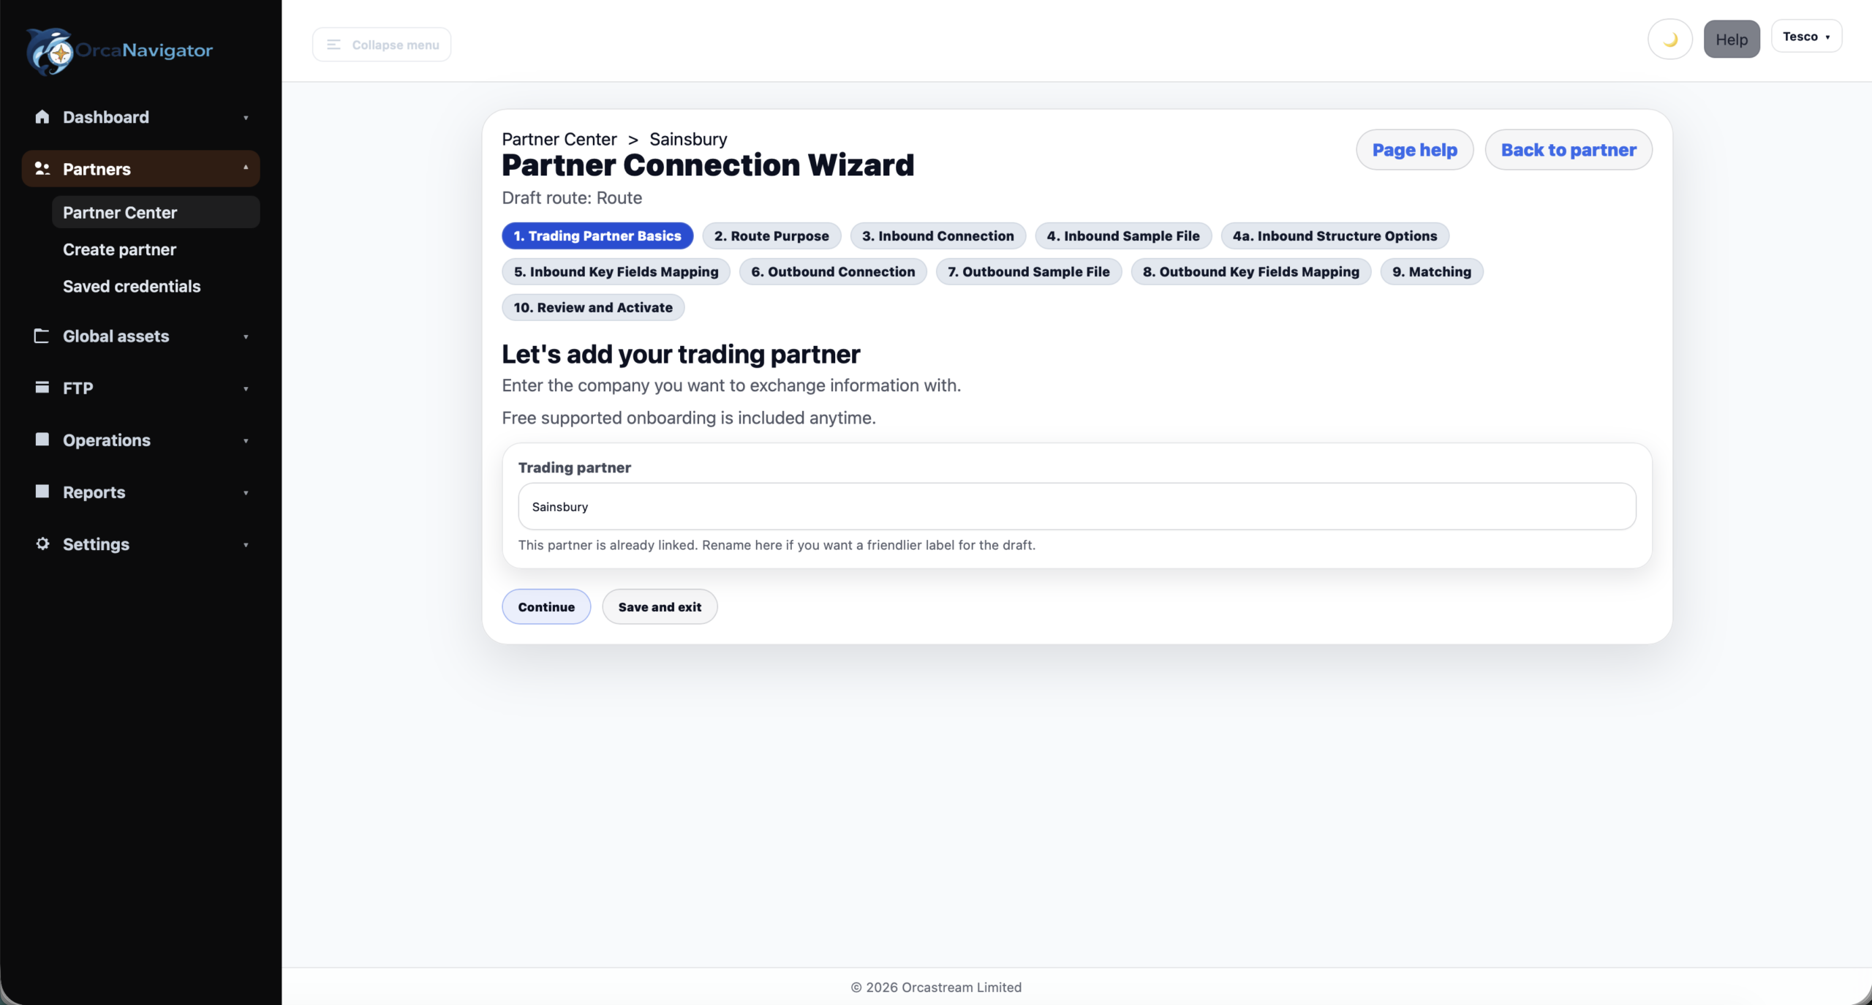
Task: Expand the Settings section chevron
Action: point(246,545)
